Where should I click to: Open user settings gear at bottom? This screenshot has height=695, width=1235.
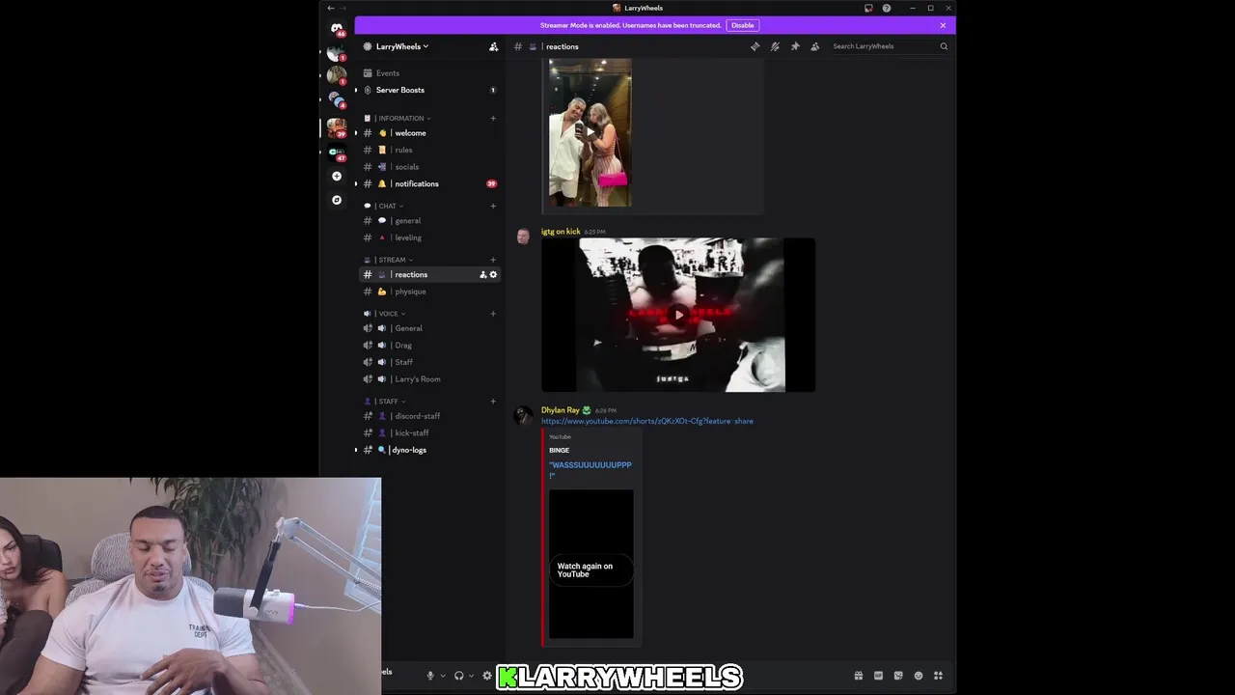tap(487, 676)
